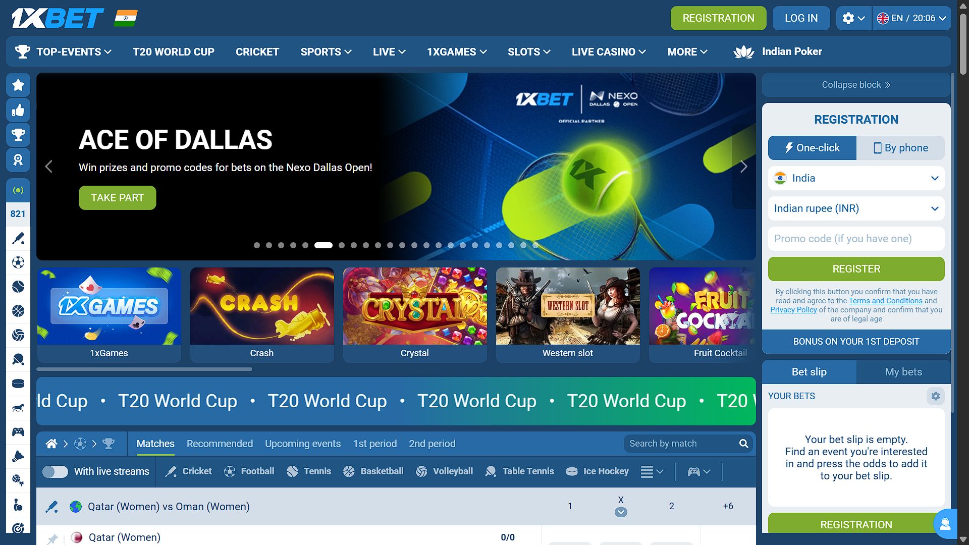Select the football icon in left sidebar
Viewport: 969px width, 545px height.
point(18,262)
